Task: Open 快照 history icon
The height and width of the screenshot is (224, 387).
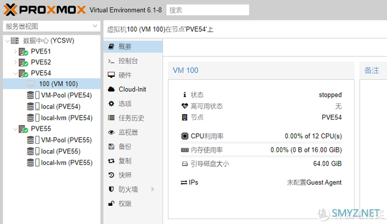Action: click(112, 175)
